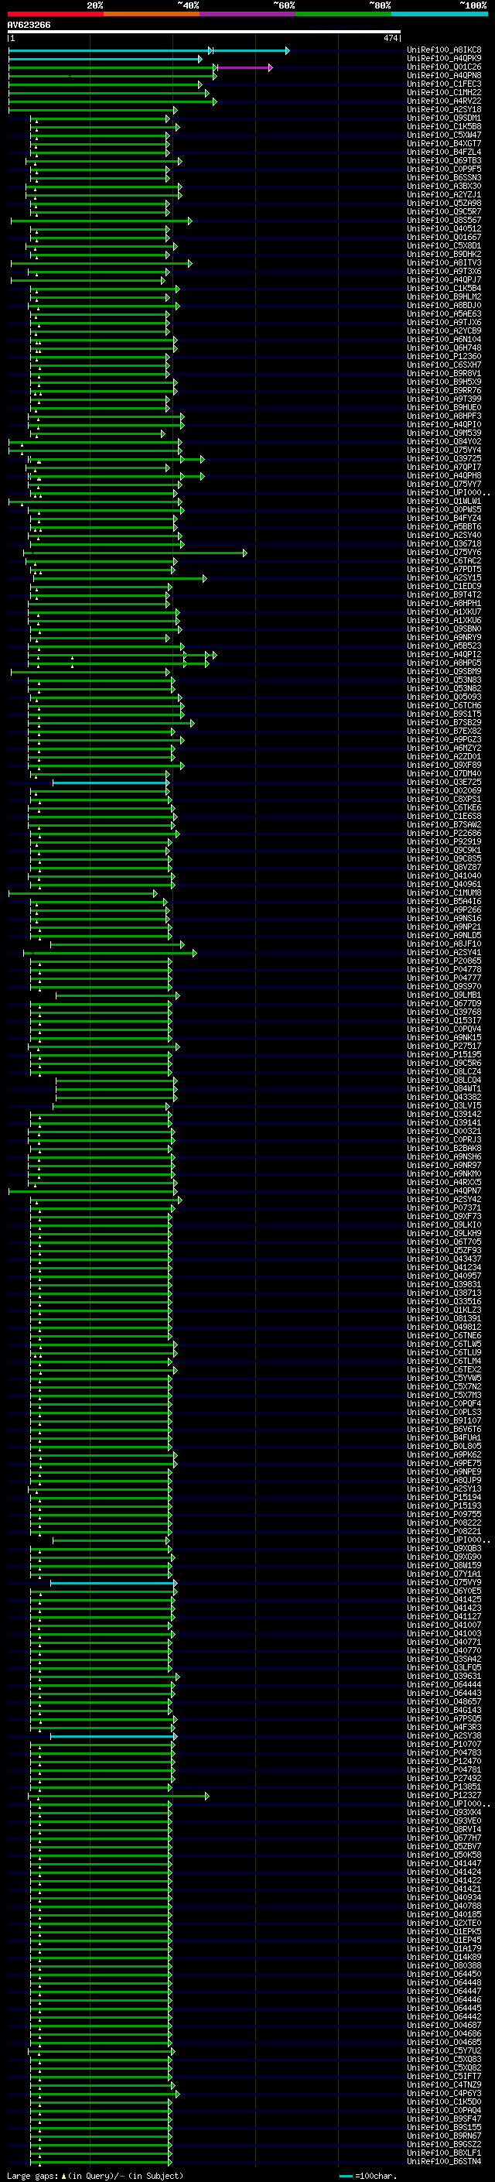Screen dimensions: 495x2182
Task: Select label UniRef100_A4QPI2
Action: tap(444, 655)
